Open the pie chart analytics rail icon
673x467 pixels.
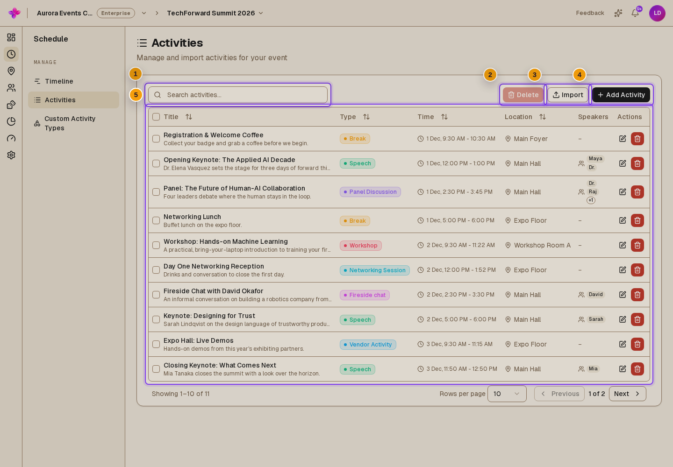11,121
